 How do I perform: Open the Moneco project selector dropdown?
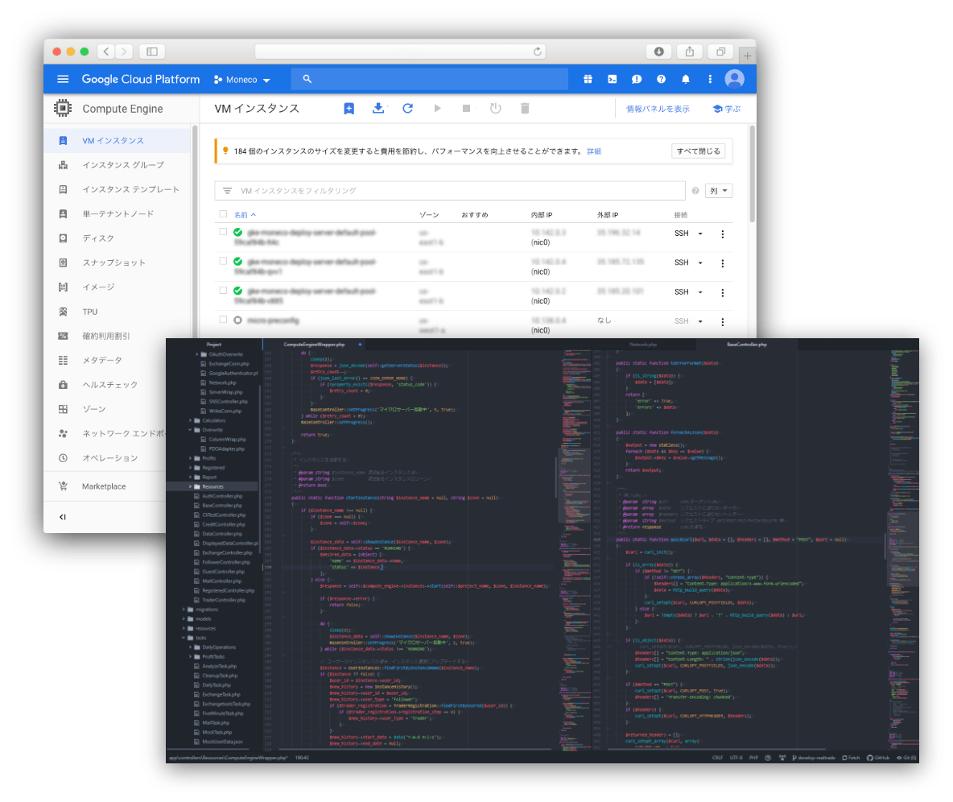(x=242, y=80)
